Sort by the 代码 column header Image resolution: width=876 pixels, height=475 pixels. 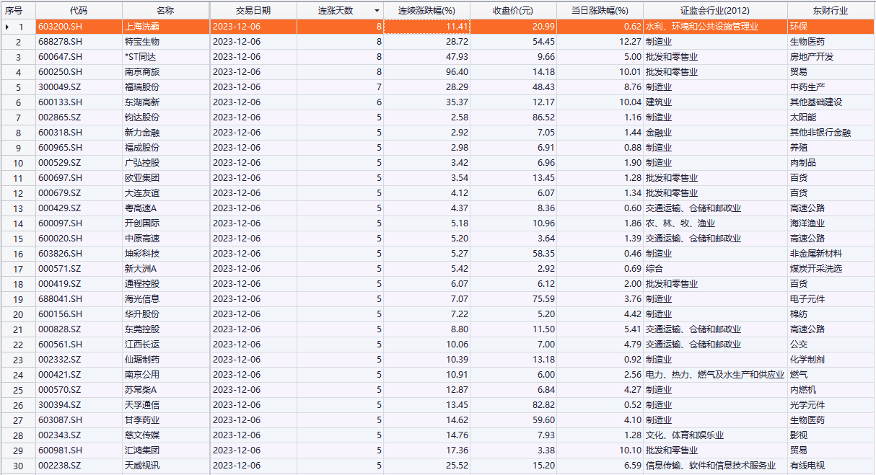click(x=79, y=11)
